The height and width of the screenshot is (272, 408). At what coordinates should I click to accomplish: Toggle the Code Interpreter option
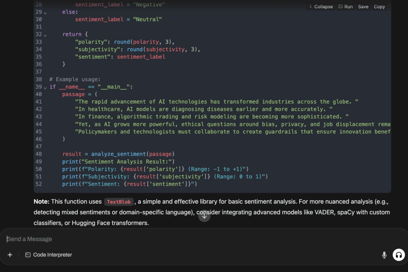pos(49,255)
